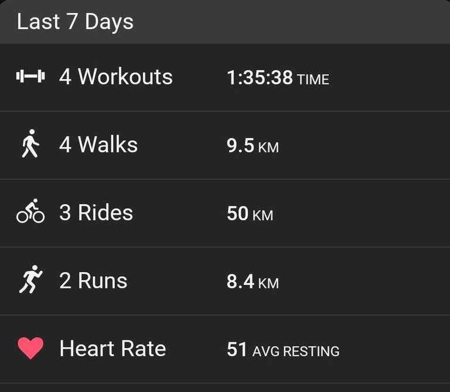Tap the walking person icon
The image size is (450, 392).
pos(30,143)
